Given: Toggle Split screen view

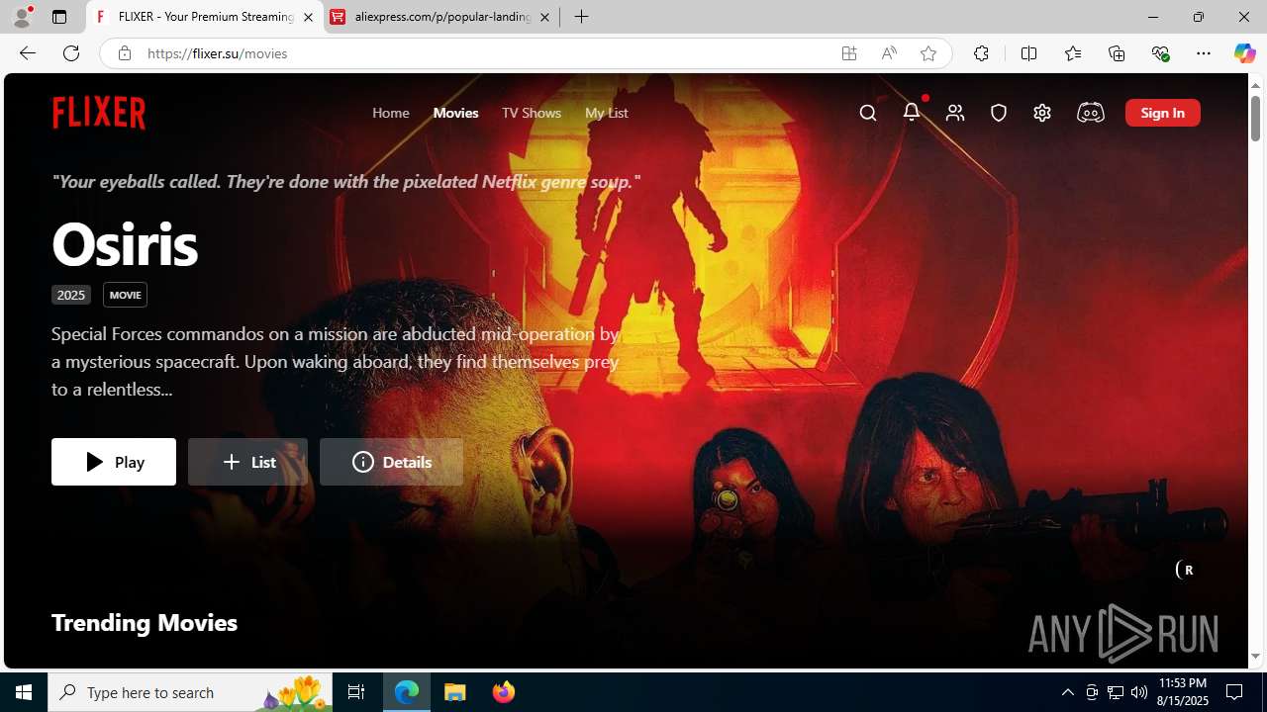Looking at the screenshot, I should point(1028,53).
